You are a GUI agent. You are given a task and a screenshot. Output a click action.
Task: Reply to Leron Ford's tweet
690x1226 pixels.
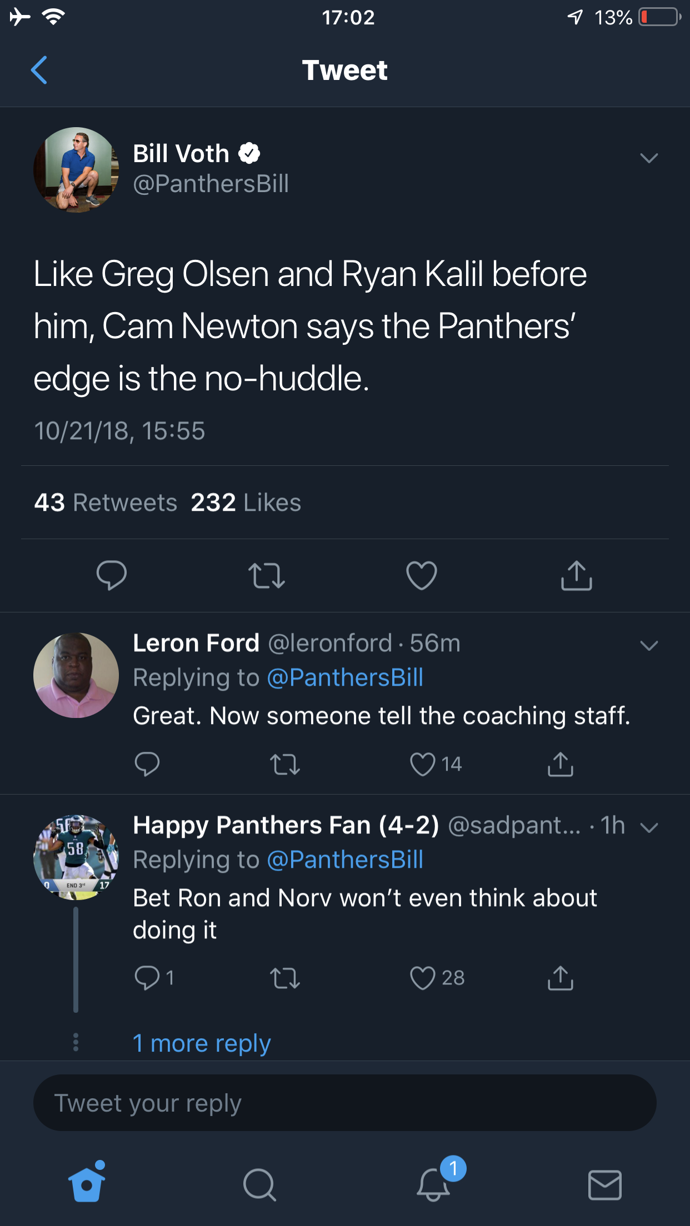147,764
